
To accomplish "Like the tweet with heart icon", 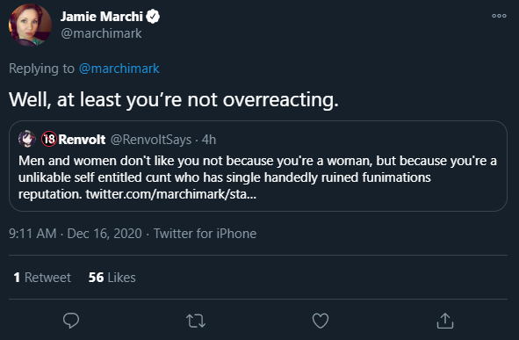I will [321, 321].
